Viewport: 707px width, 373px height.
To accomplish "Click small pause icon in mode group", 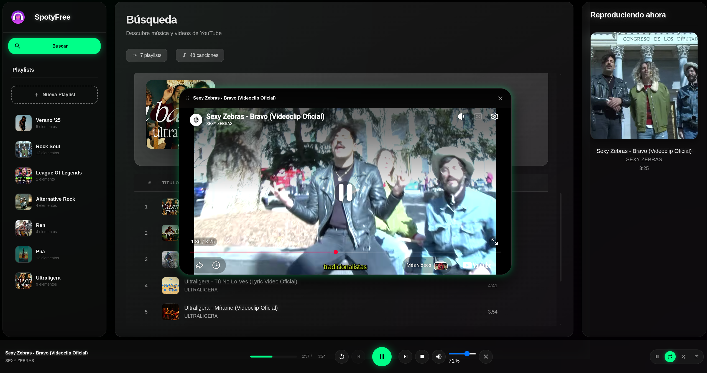I will (657, 357).
